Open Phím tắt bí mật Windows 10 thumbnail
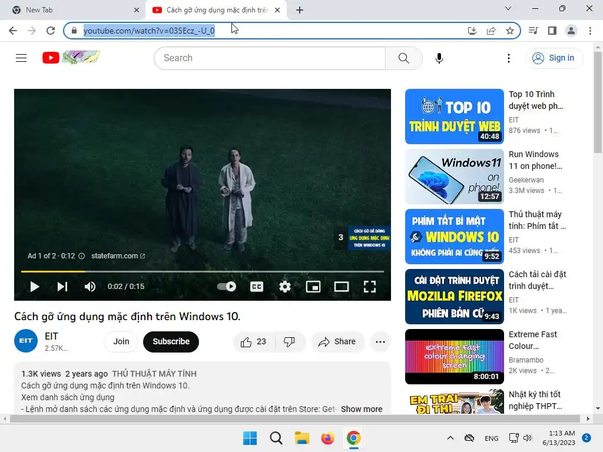 [454, 237]
